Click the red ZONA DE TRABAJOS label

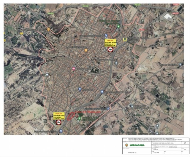[88, 112]
